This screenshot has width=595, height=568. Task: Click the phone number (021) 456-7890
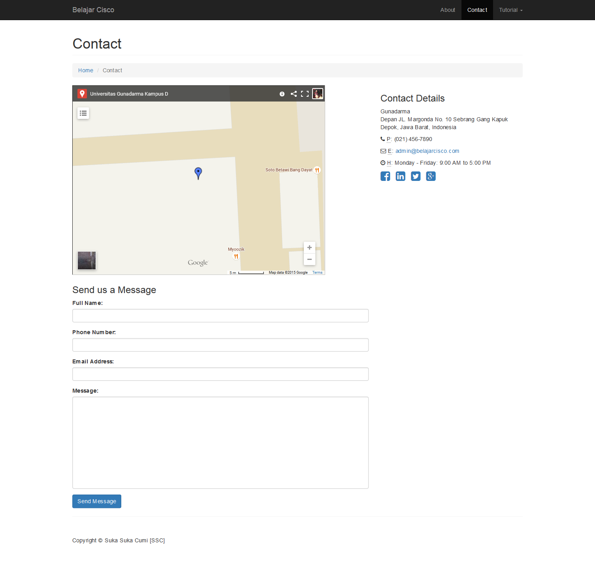pos(413,139)
